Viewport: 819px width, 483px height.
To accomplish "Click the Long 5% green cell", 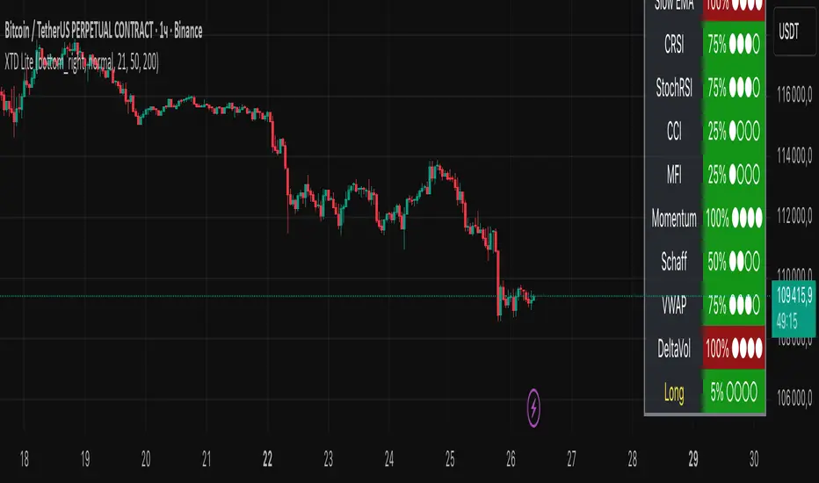I will 734,389.
